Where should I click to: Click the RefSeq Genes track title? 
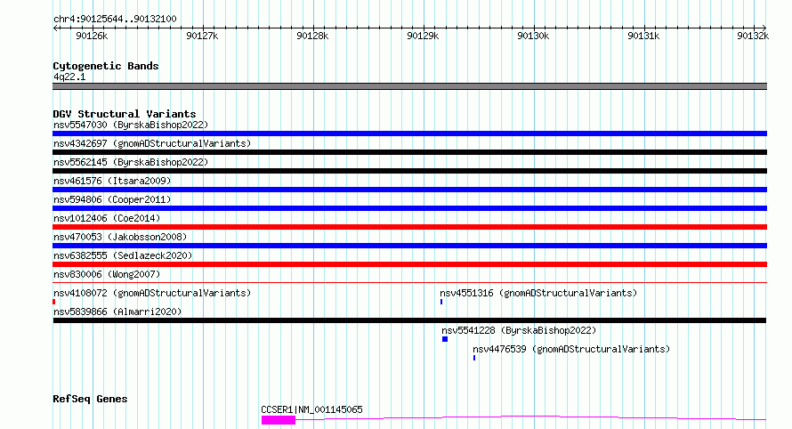pyautogui.click(x=90, y=399)
